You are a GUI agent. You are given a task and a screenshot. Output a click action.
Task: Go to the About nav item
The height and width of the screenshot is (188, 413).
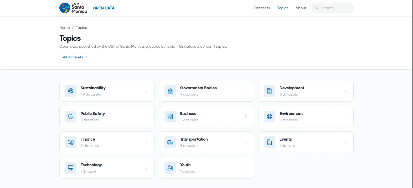click(301, 8)
